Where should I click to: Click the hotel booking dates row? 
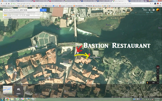point(21,15)
